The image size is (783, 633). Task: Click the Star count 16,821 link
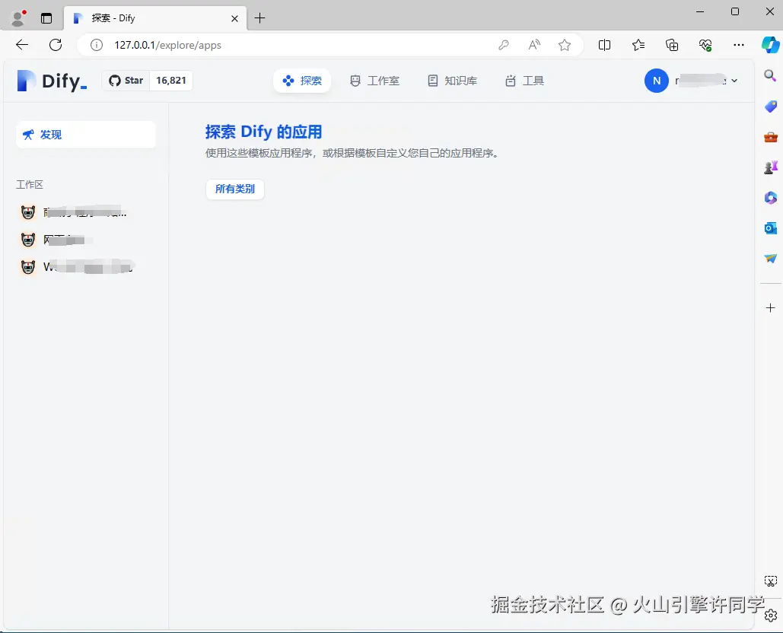pyautogui.click(x=170, y=80)
